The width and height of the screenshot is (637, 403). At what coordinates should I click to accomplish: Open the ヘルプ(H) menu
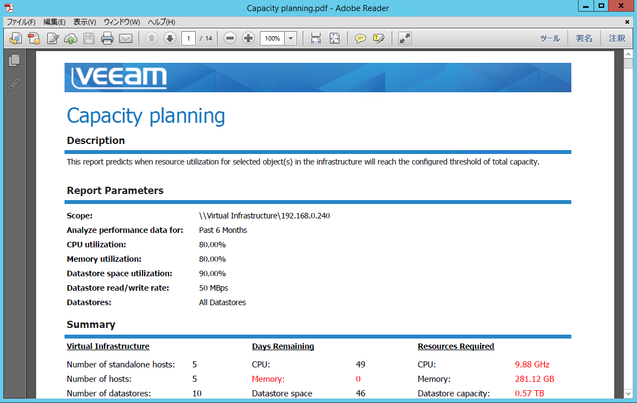pyautogui.click(x=161, y=22)
